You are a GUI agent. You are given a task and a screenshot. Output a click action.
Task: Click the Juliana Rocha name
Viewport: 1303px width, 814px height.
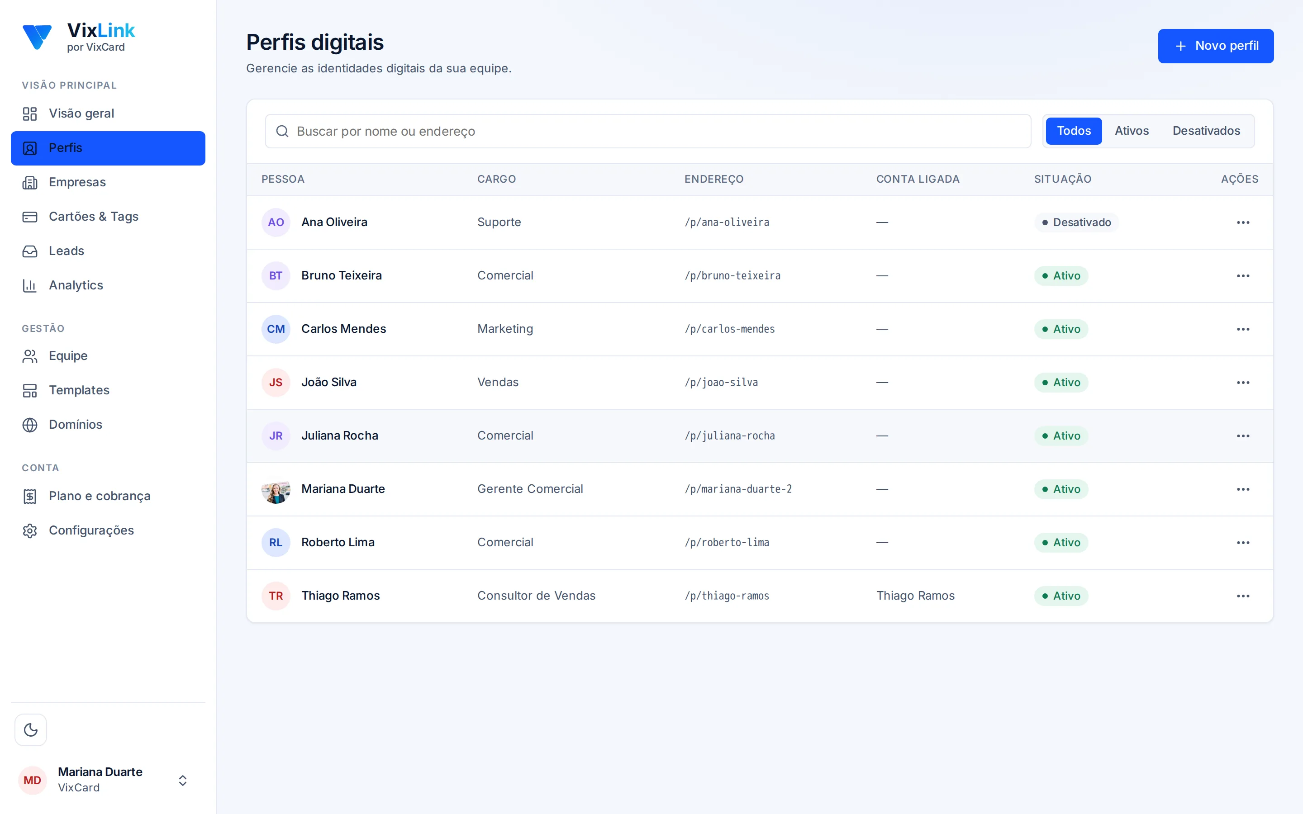coord(339,435)
